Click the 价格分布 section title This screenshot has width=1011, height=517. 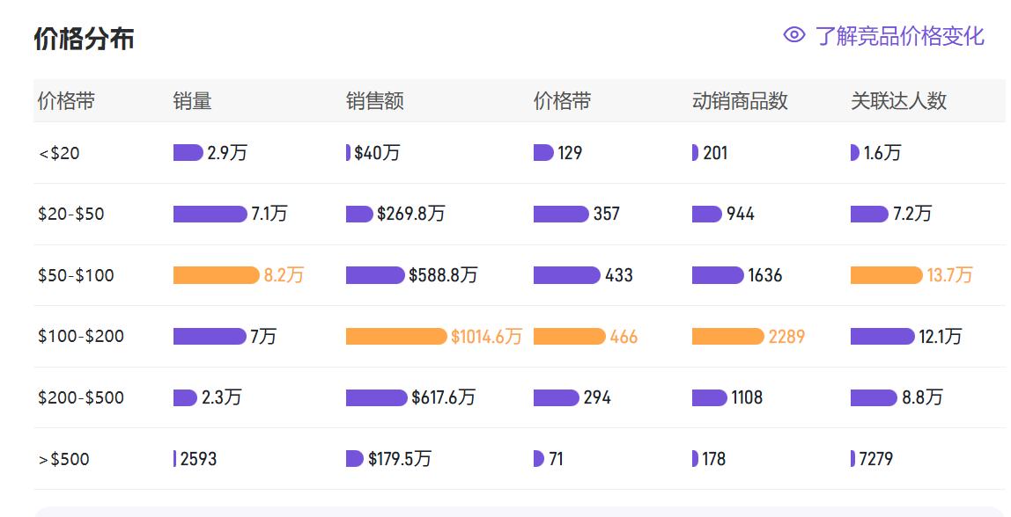pos(84,39)
